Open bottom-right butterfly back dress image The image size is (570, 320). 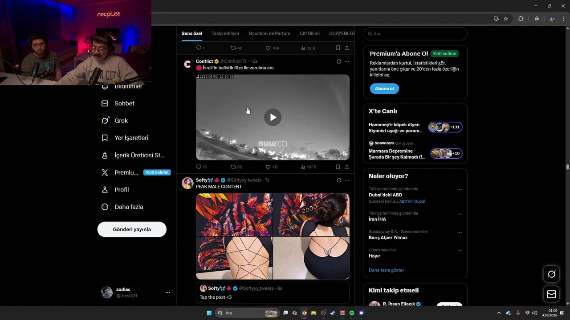(x=311, y=258)
